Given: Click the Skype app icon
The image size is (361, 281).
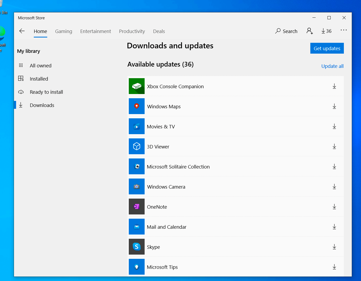Looking at the screenshot, I should pyautogui.click(x=137, y=247).
